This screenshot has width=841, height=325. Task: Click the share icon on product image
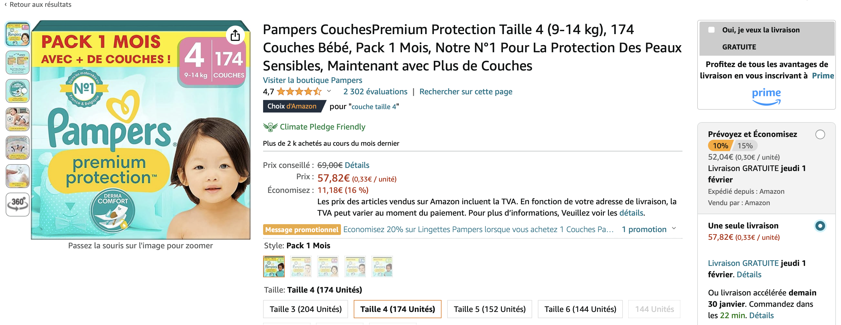pyautogui.click(x=235, y=35)
